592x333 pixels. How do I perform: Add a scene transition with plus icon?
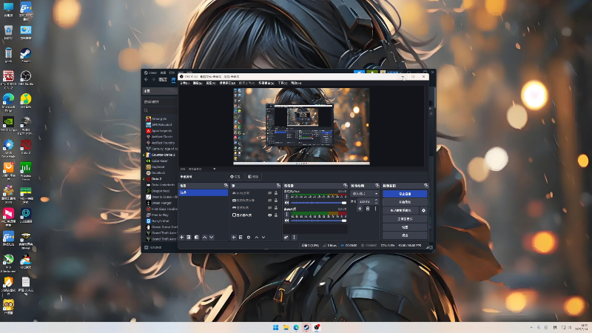coord(360,209)
